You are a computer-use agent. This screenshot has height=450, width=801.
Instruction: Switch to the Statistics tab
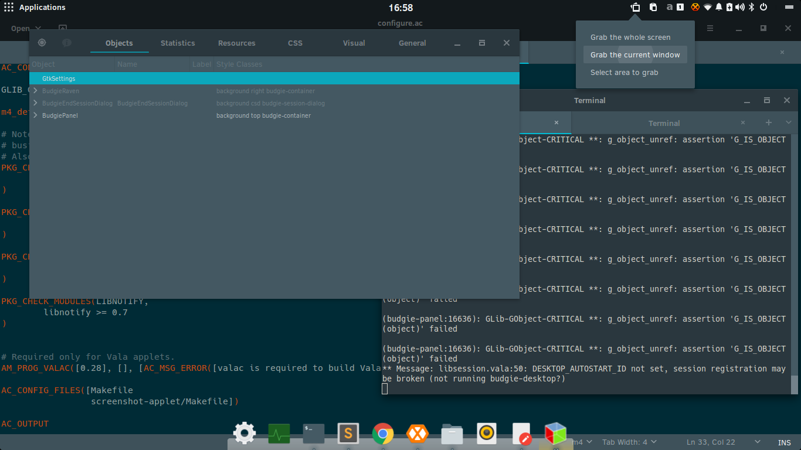(178, 43)
